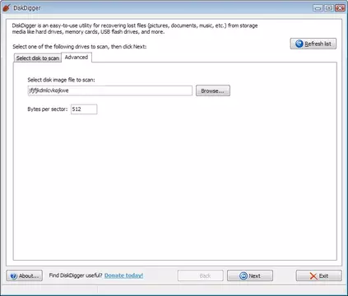Maximize the DiskDigger window
Image resolution: width=348 pixels, height=296 pixels.
pos(328,8)
